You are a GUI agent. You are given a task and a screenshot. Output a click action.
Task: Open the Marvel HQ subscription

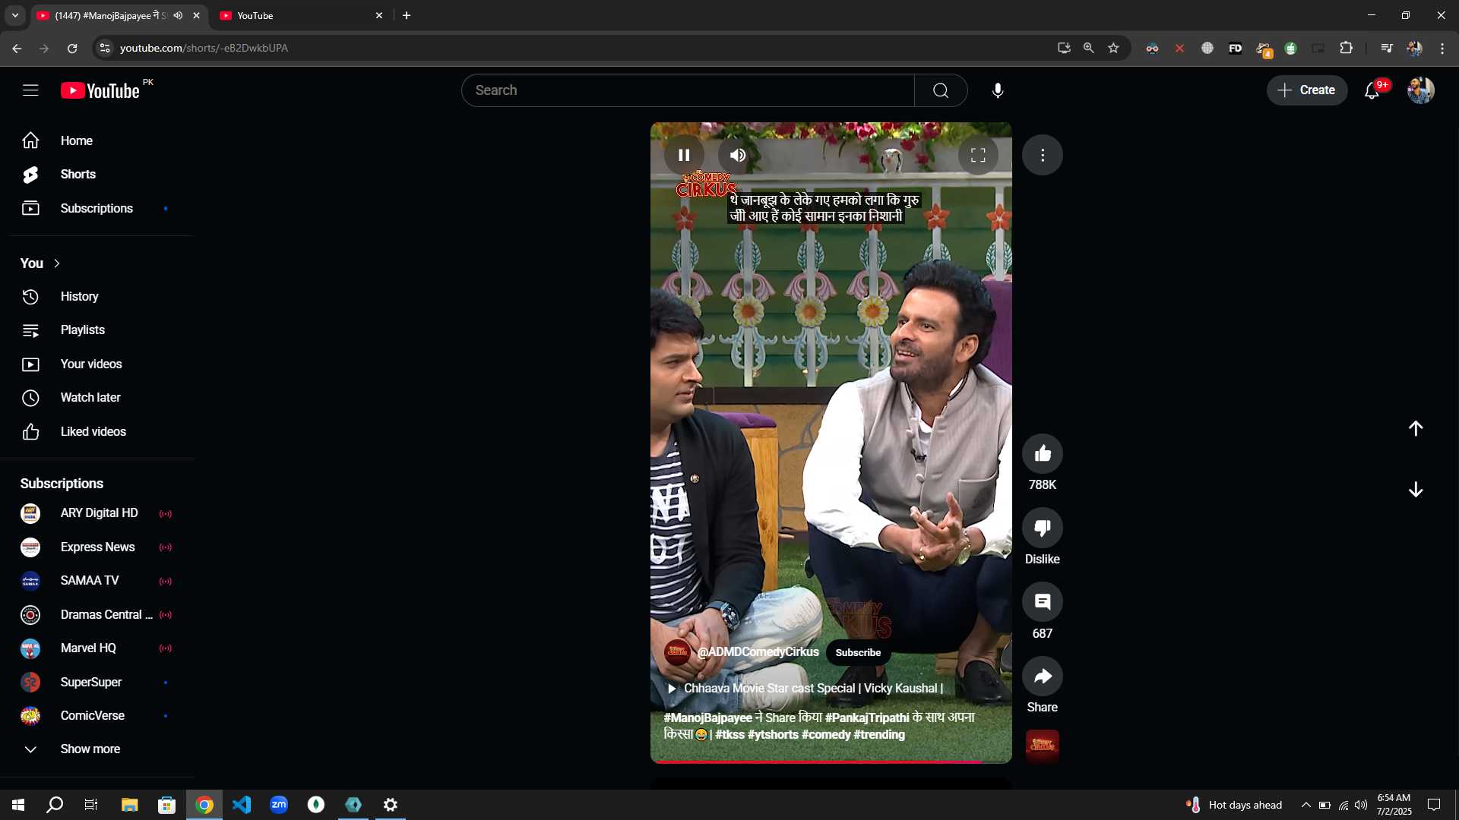(x=97, y=648)
